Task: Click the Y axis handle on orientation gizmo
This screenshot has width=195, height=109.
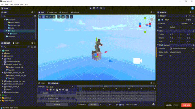Action: point(145,18)
